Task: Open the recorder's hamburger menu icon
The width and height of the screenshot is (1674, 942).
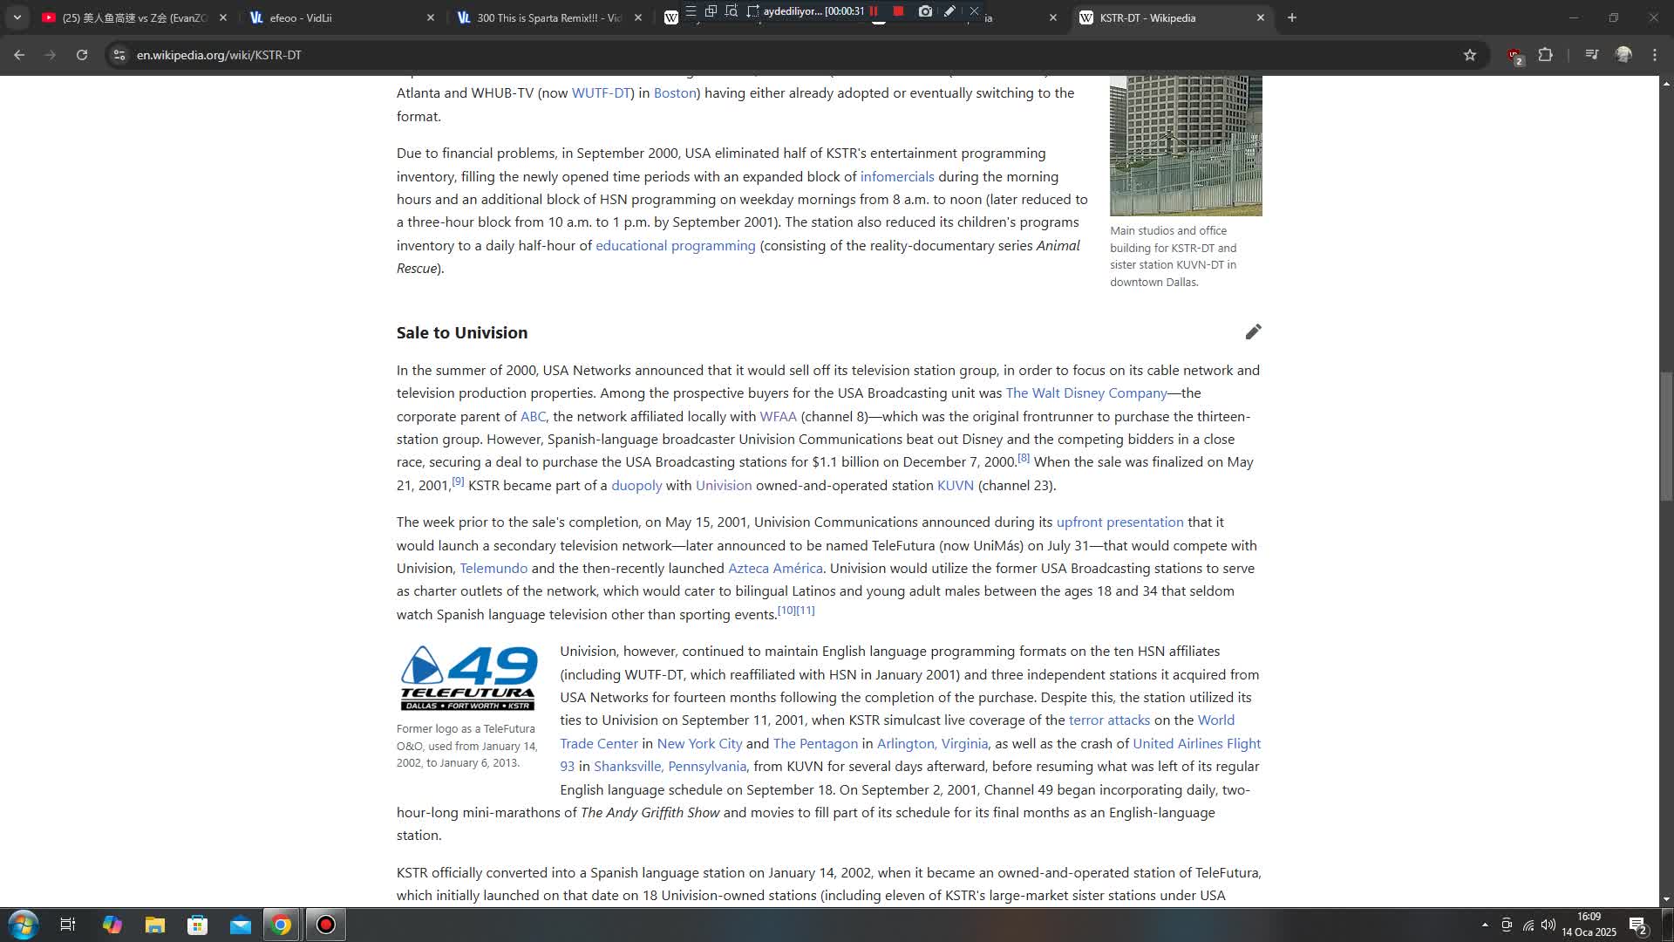Action: click(691, 11)
